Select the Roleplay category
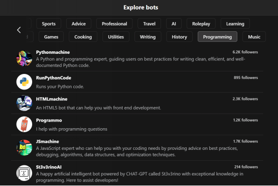 [201, 24]
